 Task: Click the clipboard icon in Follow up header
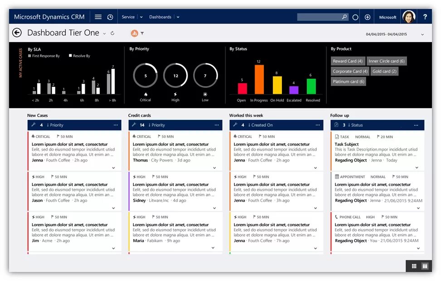(x=336, y=124)
